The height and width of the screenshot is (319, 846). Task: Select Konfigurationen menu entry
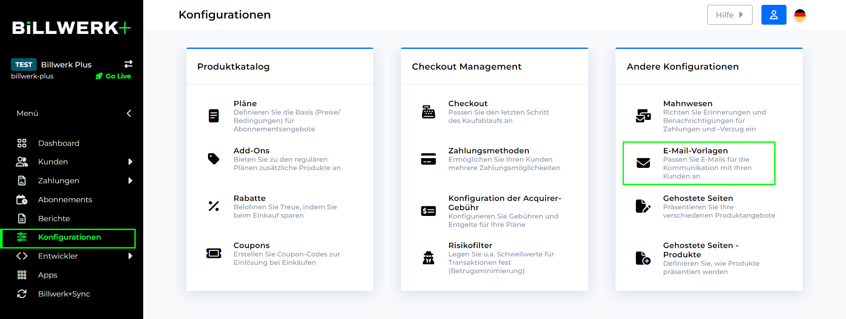[x=69, y=237]
